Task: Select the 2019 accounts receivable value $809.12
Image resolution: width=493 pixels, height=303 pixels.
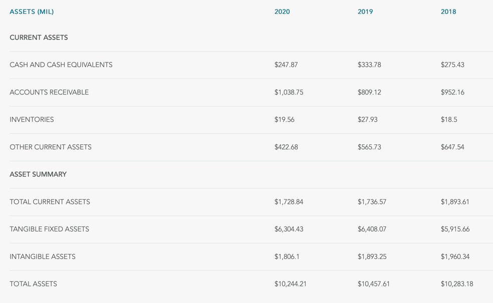Action: click(369, 92)
